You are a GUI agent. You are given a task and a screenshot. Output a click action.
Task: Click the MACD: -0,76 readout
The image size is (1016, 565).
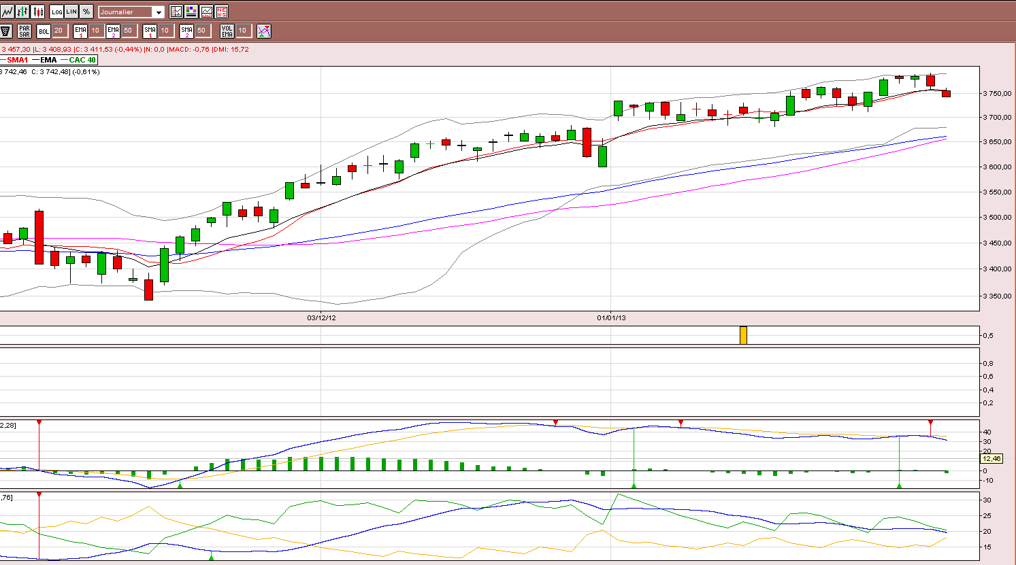click(x=189, y=50)
